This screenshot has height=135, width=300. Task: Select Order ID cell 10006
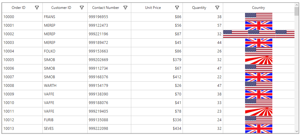[x=22, y=68]
